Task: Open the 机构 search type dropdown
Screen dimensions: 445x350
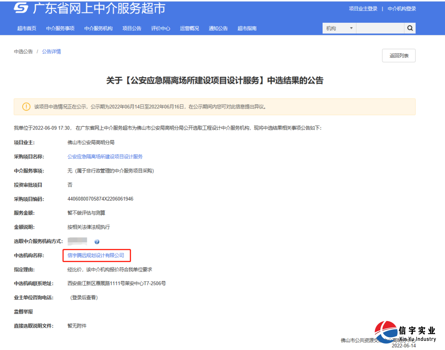Action: 339,28
